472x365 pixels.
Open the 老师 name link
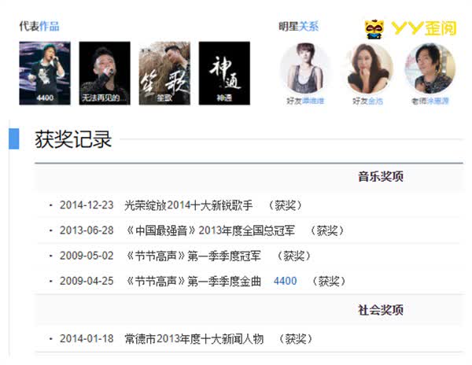[437, 101]
